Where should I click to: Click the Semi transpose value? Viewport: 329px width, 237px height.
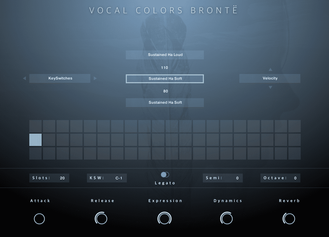[237, 178]
